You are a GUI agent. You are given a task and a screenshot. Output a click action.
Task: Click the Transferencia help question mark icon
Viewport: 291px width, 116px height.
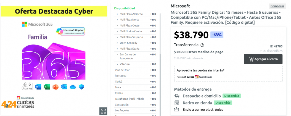click(202, 45)
